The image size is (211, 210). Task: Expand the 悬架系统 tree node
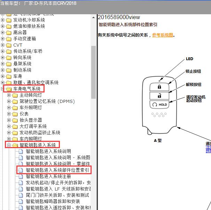pyautogui.click(x=2, y=64)
